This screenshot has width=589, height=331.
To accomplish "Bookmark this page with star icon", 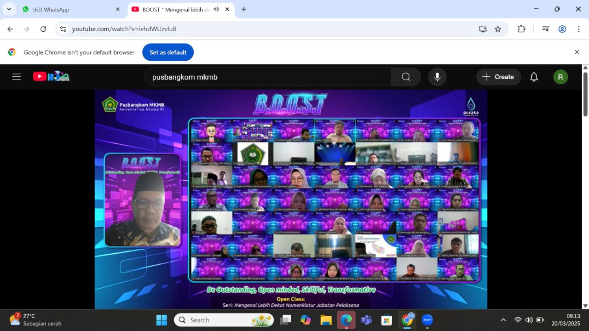I will (x=498, y=29).
